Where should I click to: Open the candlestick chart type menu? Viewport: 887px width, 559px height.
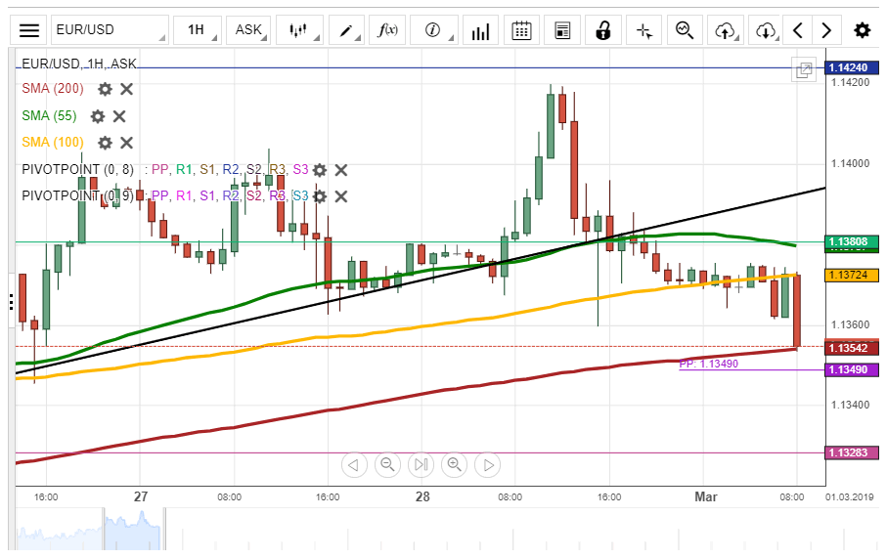[x=298, y=30]
